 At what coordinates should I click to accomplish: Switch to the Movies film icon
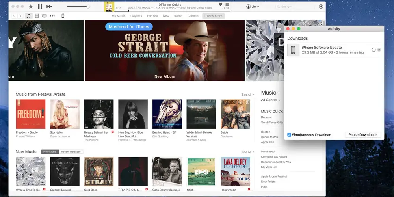coord(37,16)
